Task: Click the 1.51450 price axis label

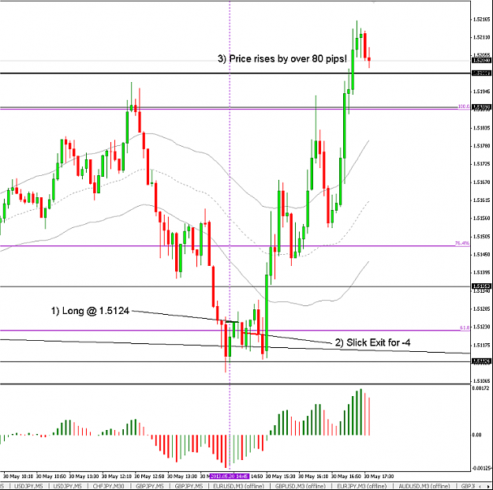Action: point(481,254)
